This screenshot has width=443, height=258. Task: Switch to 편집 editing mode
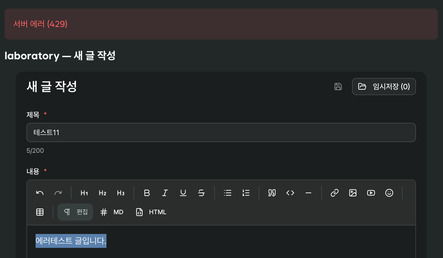75,212
